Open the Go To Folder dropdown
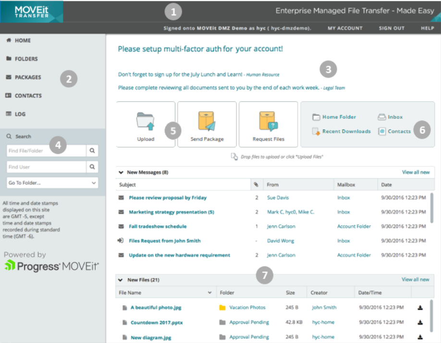The image size is (441, 343). (x=52, y=183)
